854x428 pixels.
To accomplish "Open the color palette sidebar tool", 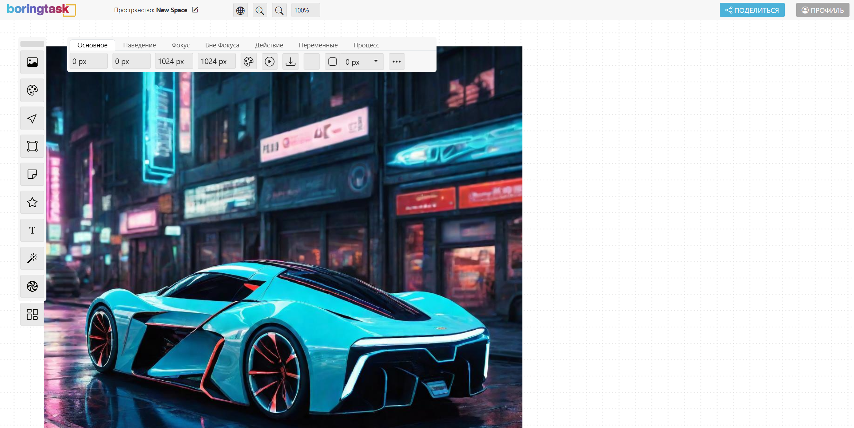I will click(32, 90).
